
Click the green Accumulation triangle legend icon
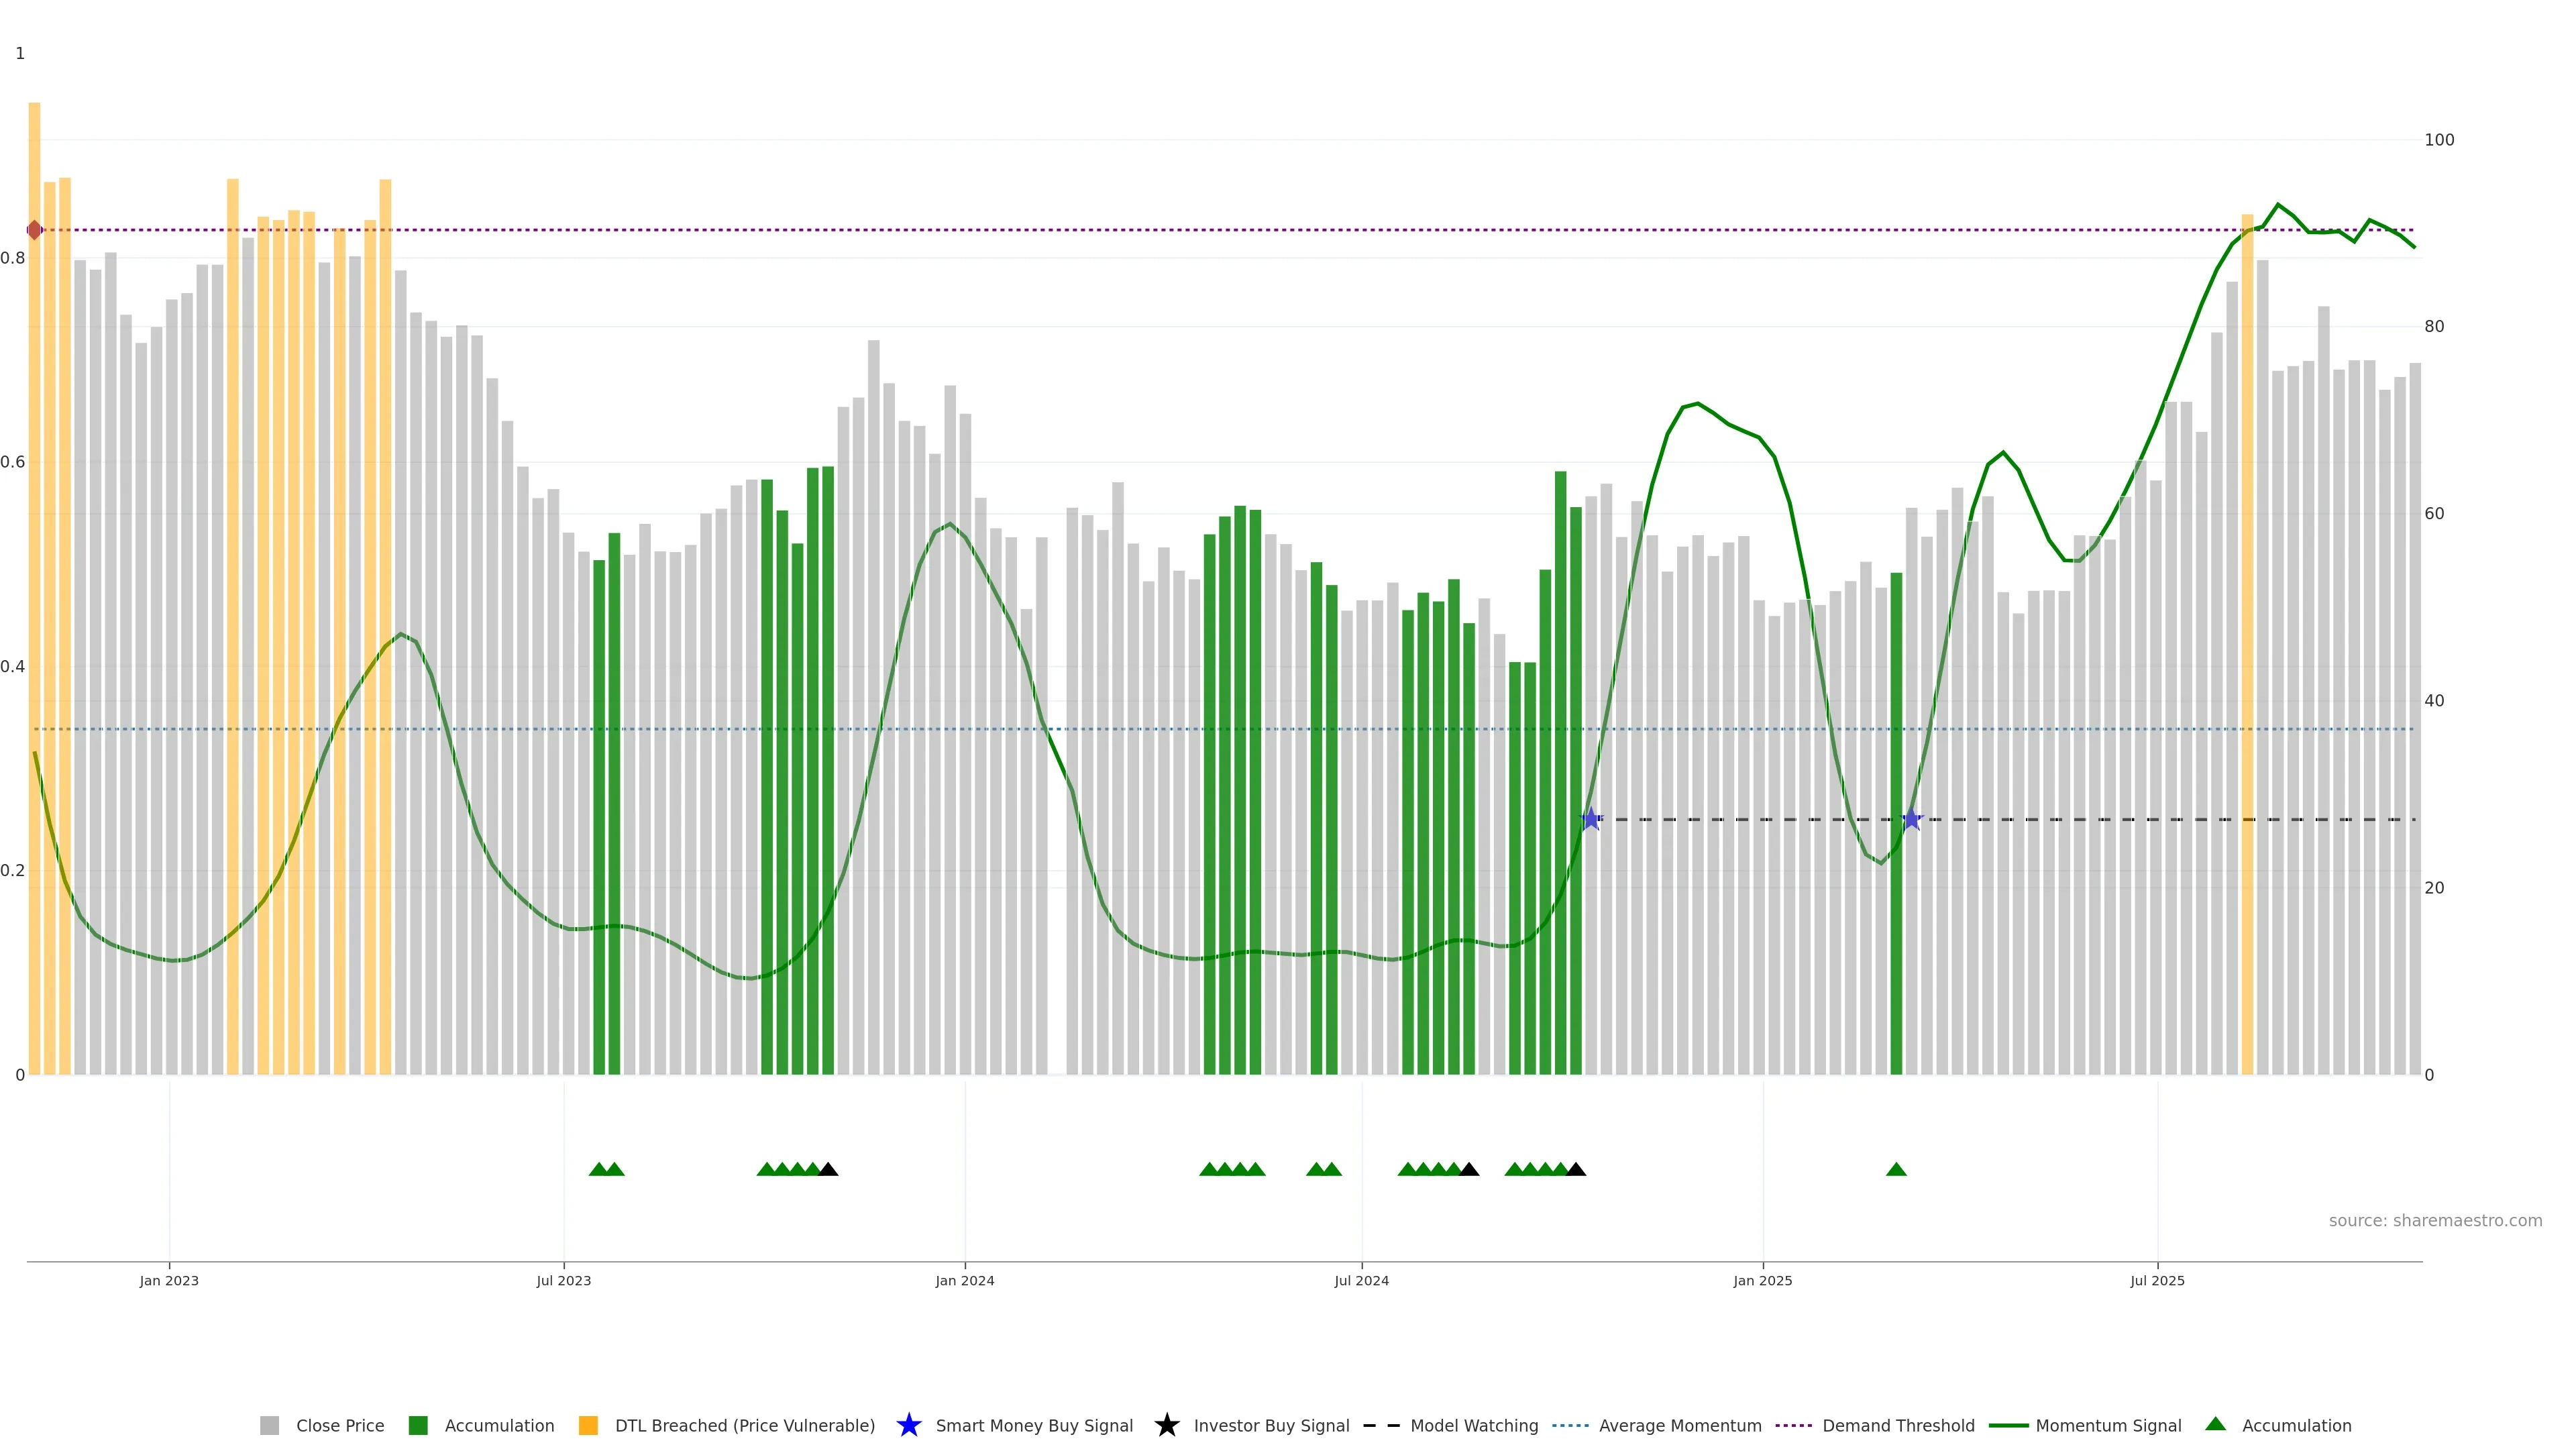point(2215,1424)
